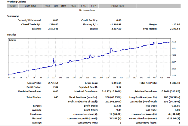The width and height of the screenshot is (188, 126).
Task: Select the Gross Loss value 1 351.14
Action: pyautogui.click(x=116, y=83)
